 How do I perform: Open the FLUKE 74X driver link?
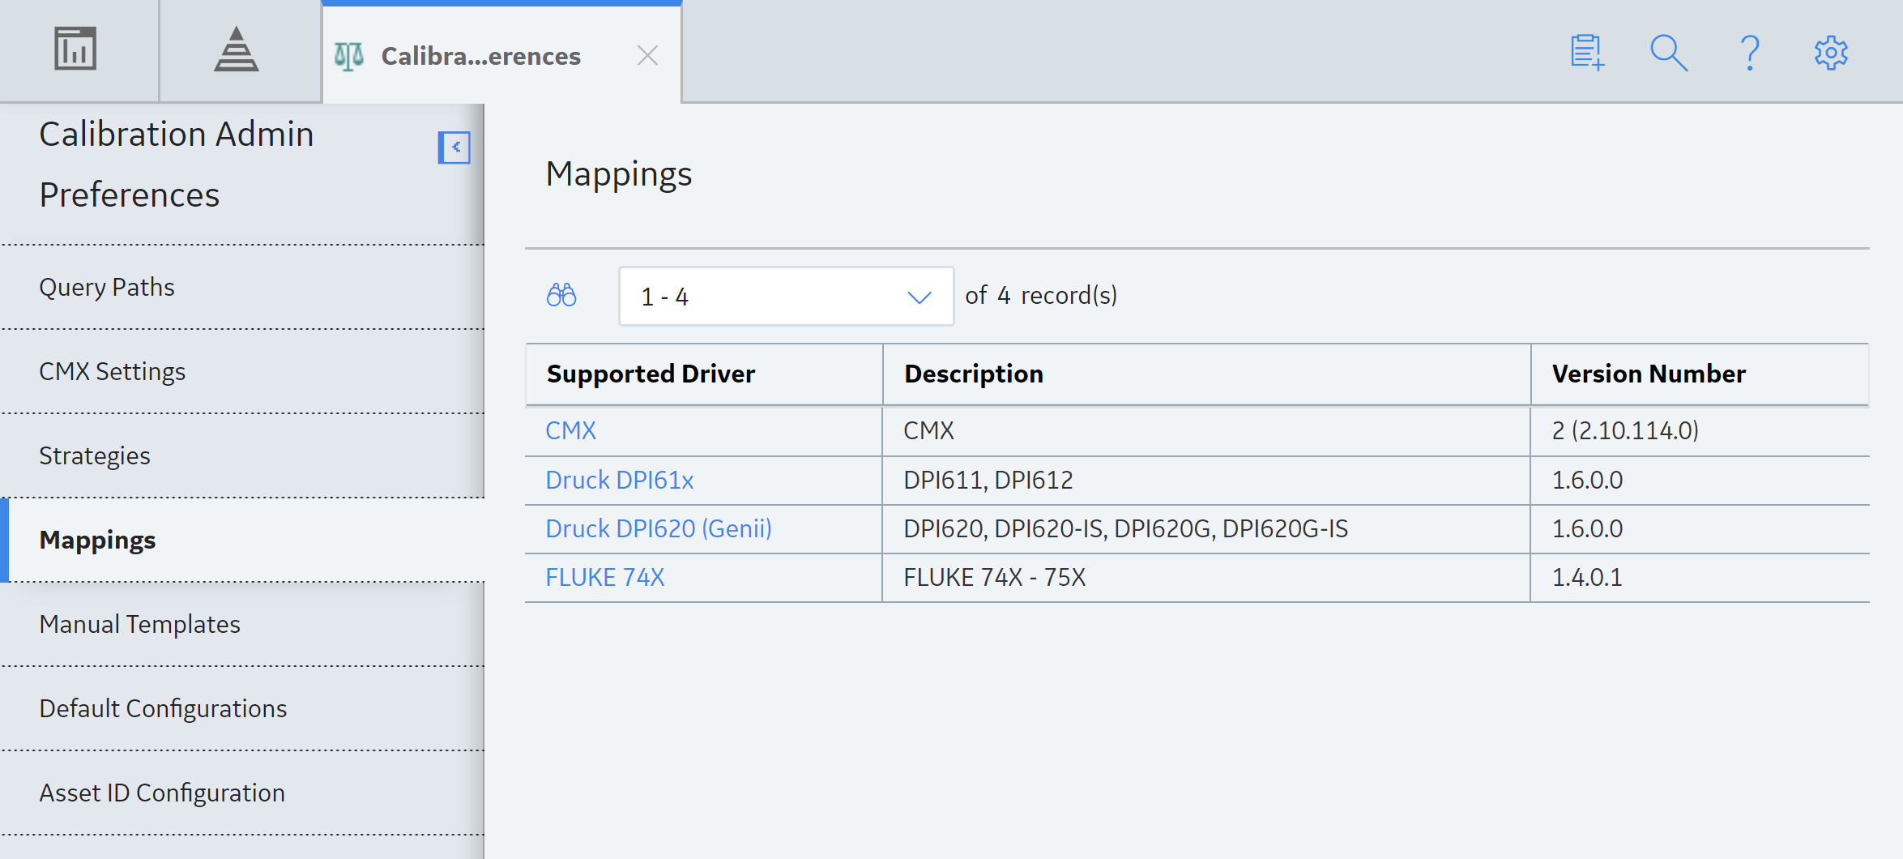point(605,577)
